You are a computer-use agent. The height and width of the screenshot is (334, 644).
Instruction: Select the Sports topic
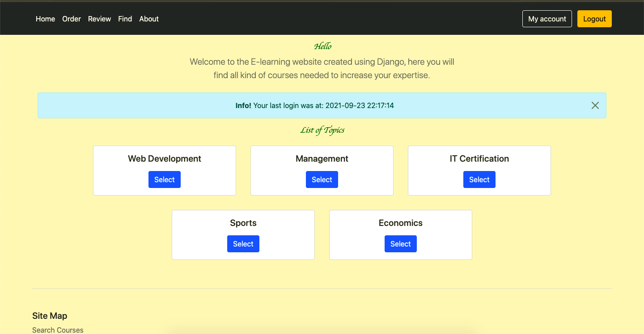(243, 243)
